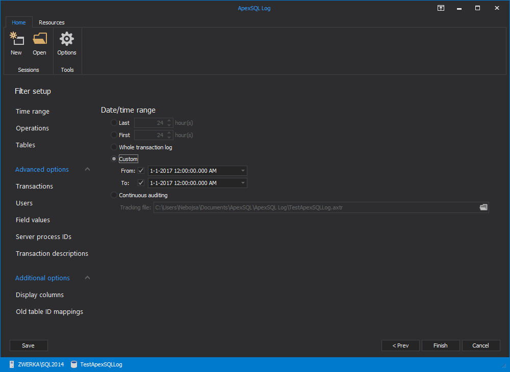This screenshot has width=510, height=372.
Task: Click the TestApexSQLLog database icon
Action: (74, 364)
